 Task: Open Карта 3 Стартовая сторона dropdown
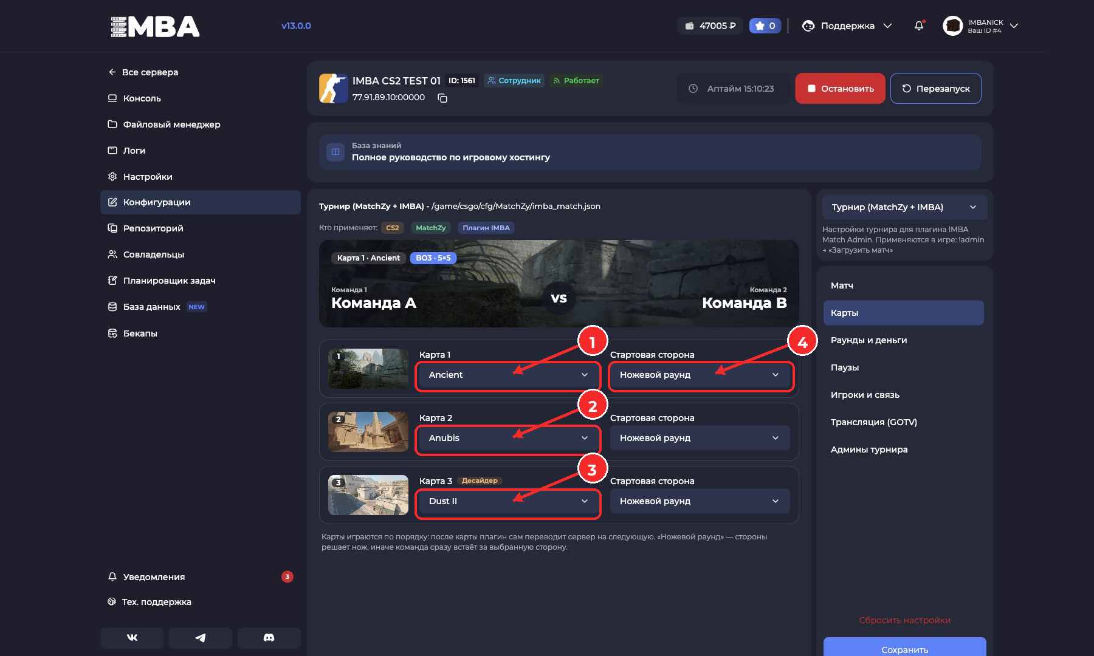point(700,501)
